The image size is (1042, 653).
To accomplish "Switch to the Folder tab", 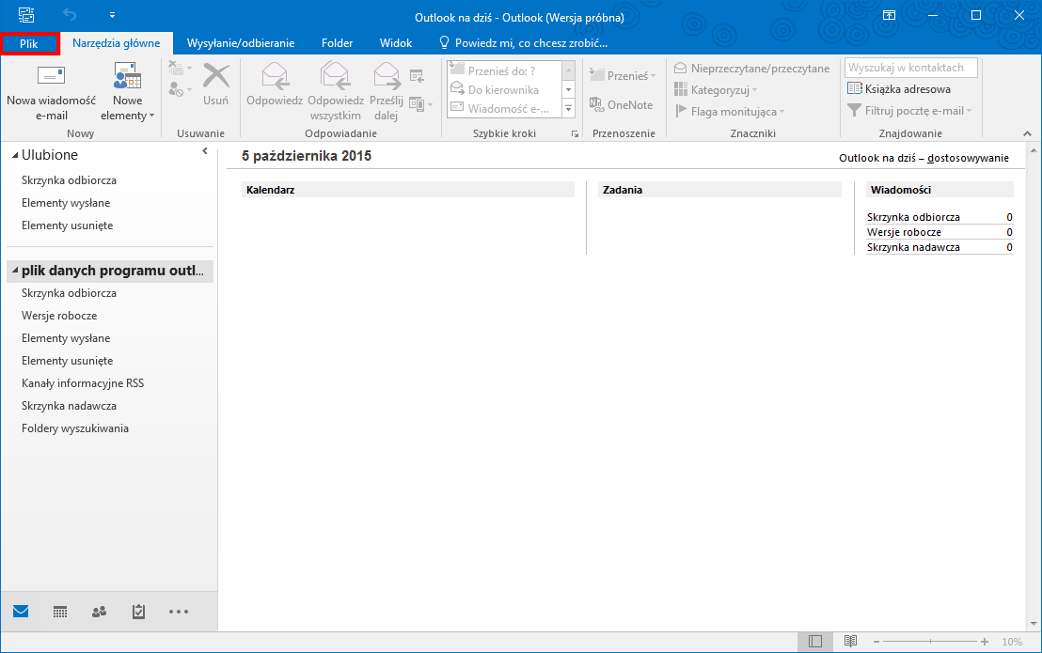I will click(337, 43).
